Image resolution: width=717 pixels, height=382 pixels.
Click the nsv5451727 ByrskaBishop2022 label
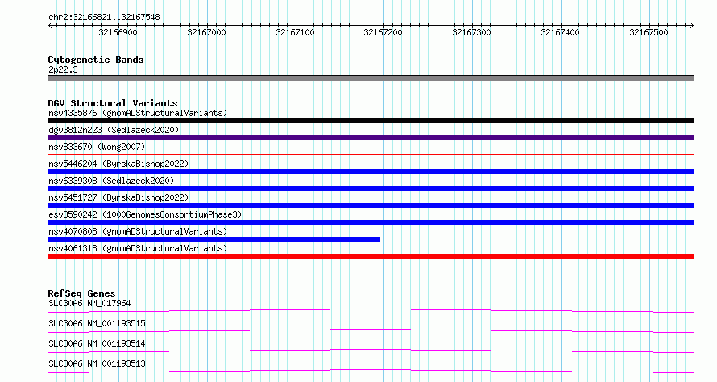tap(118, 197)
